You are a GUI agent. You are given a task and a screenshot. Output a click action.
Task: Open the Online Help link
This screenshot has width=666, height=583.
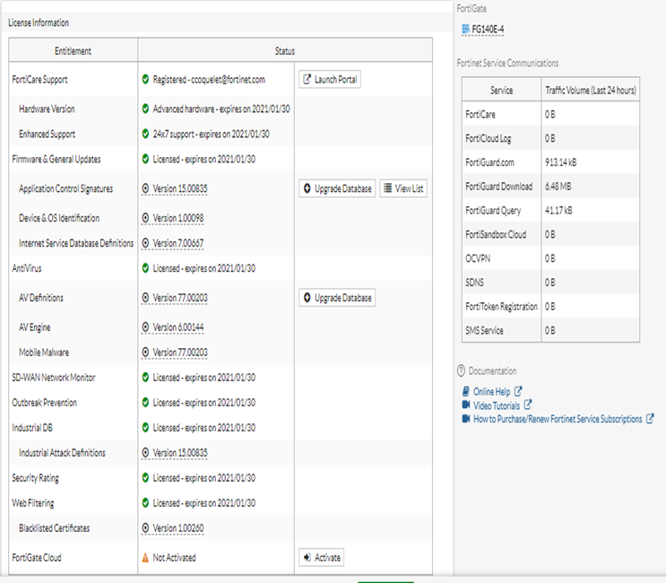[x=491, y=392]
